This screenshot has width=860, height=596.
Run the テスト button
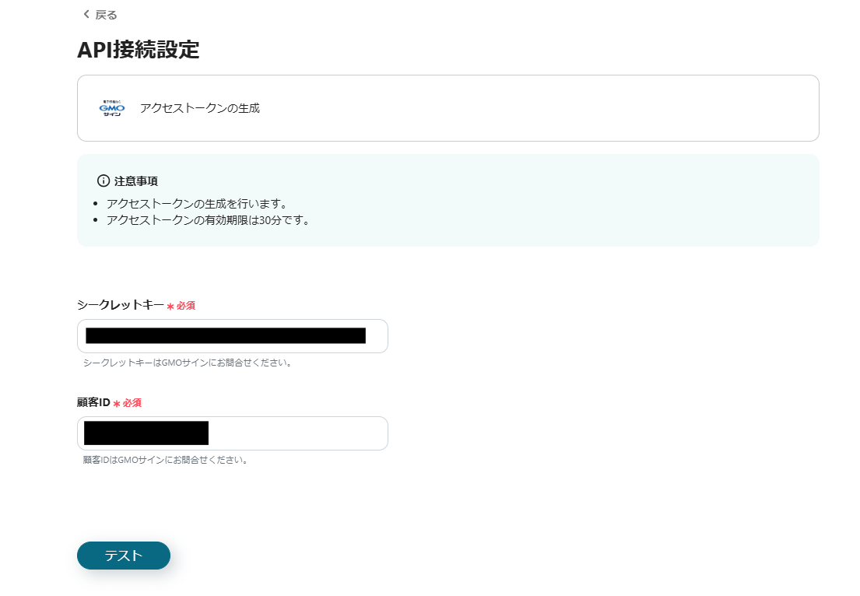124,556
